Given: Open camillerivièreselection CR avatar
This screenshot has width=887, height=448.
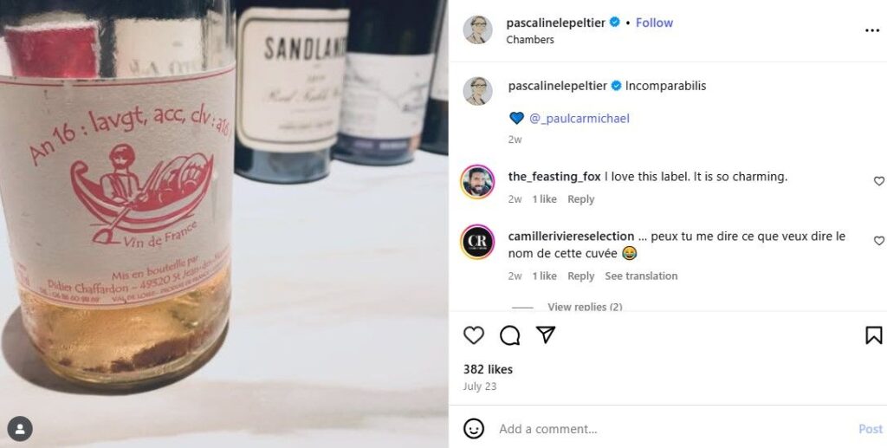Looking at the screenshot, I should (x=477, y=242).
